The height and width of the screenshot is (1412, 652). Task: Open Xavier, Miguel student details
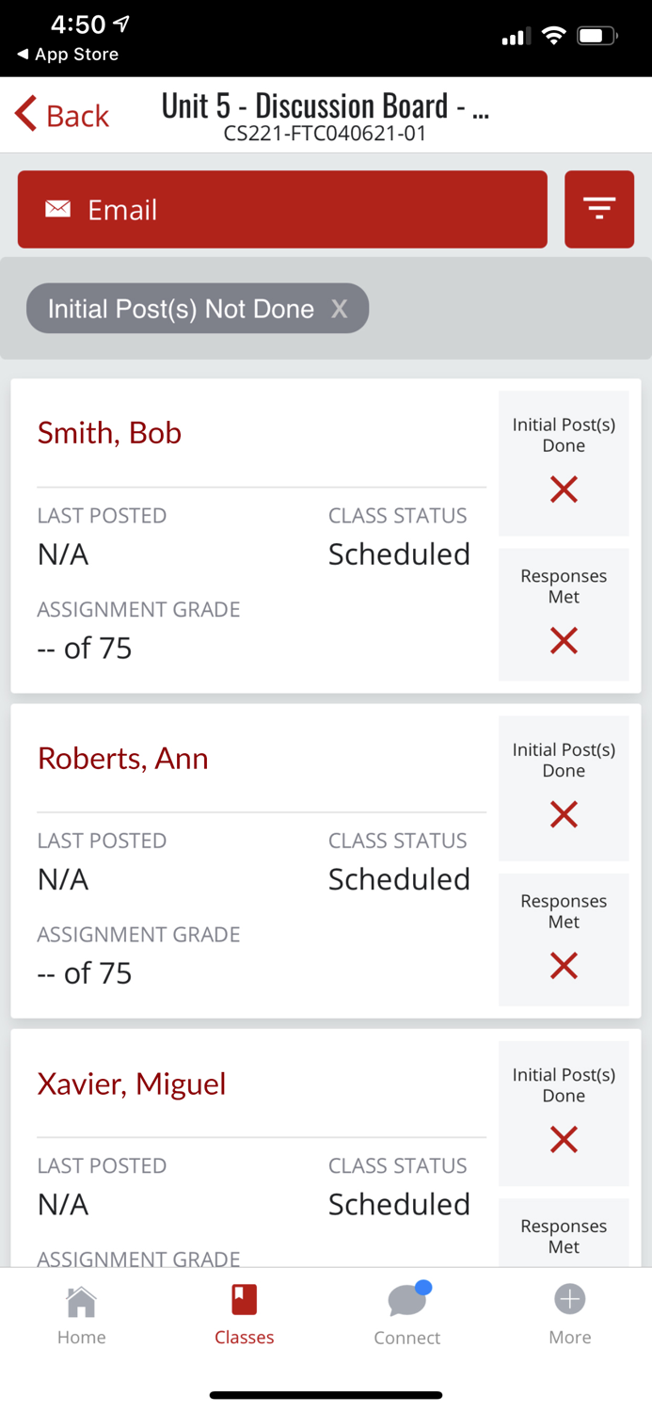point(132,1083)
